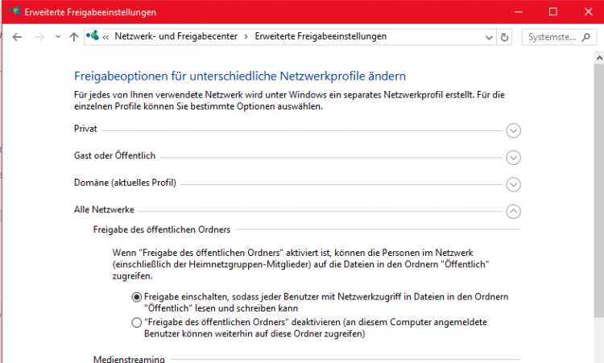The image size is (604, 363).
Task: Go up one level with up arrow
Action: pos(73,37)
